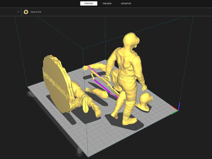Expand the printer selector chevron
Viewport: 212px width, 159px height.
click(x=18, y=12)
